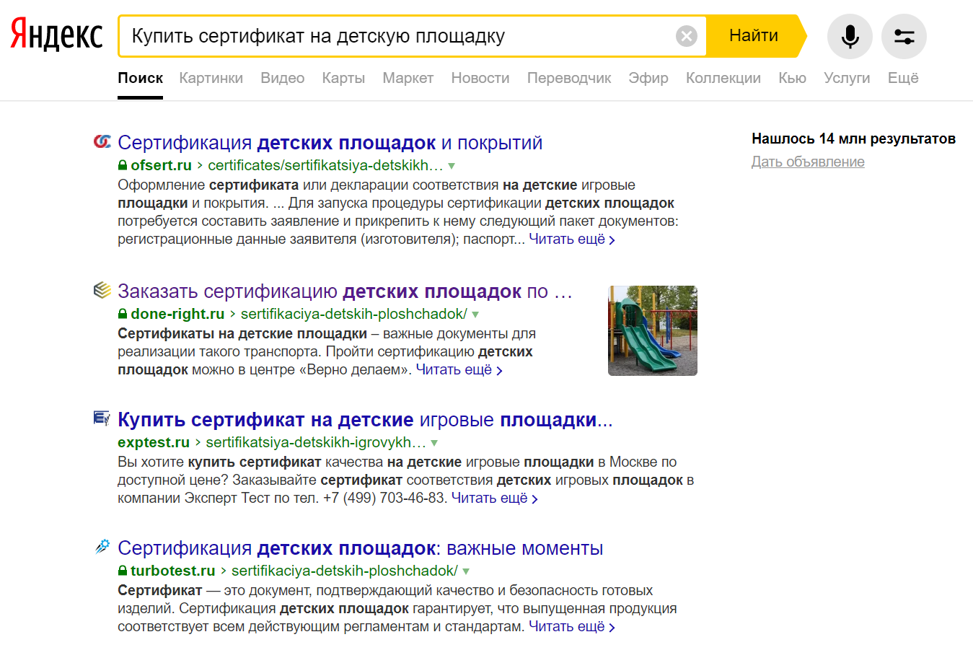Click the microphone voice search icon
973x650 pixels.
coord(850,36)
